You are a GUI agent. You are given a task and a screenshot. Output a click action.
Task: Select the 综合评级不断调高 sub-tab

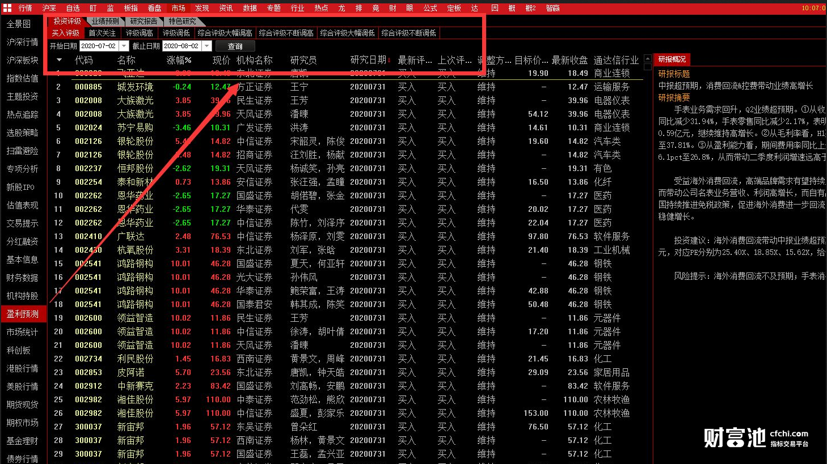coord(286,33)
